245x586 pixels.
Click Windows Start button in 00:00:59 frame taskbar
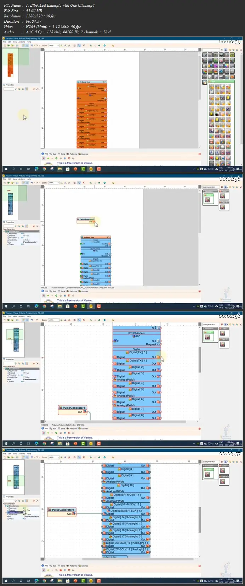(x=6, y=169)
